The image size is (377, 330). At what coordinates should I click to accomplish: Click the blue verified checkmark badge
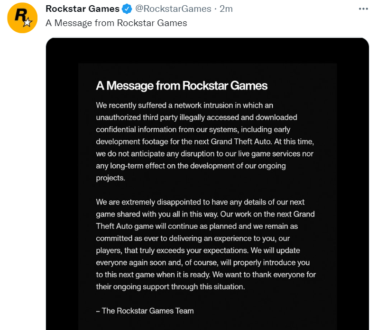(x=127, y=9)
